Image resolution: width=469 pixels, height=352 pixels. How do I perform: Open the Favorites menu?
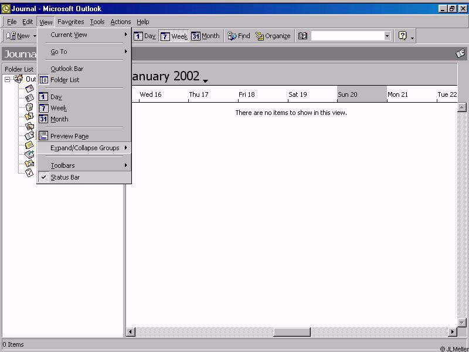pos(70,22)
